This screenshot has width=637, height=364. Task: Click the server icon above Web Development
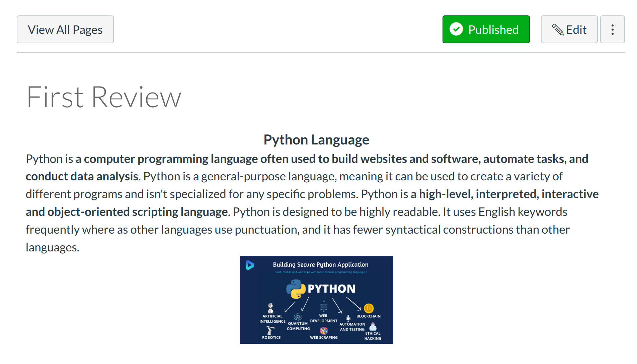(323, 307)
